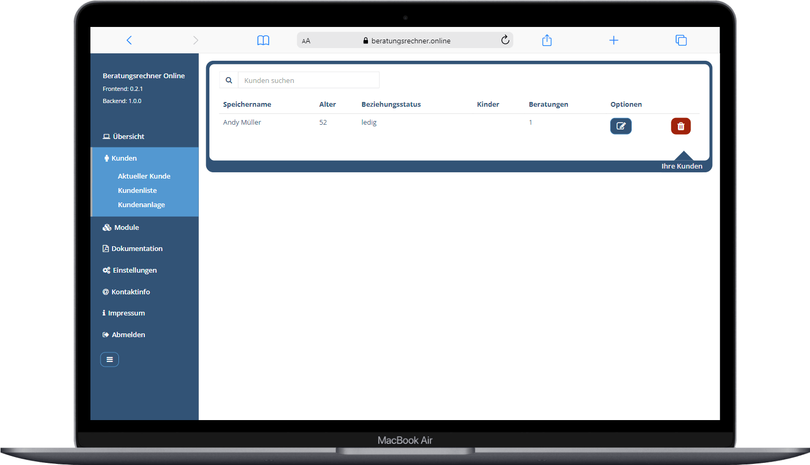
Task: Click the Kunden suchen search field
Action: [308, 80]
